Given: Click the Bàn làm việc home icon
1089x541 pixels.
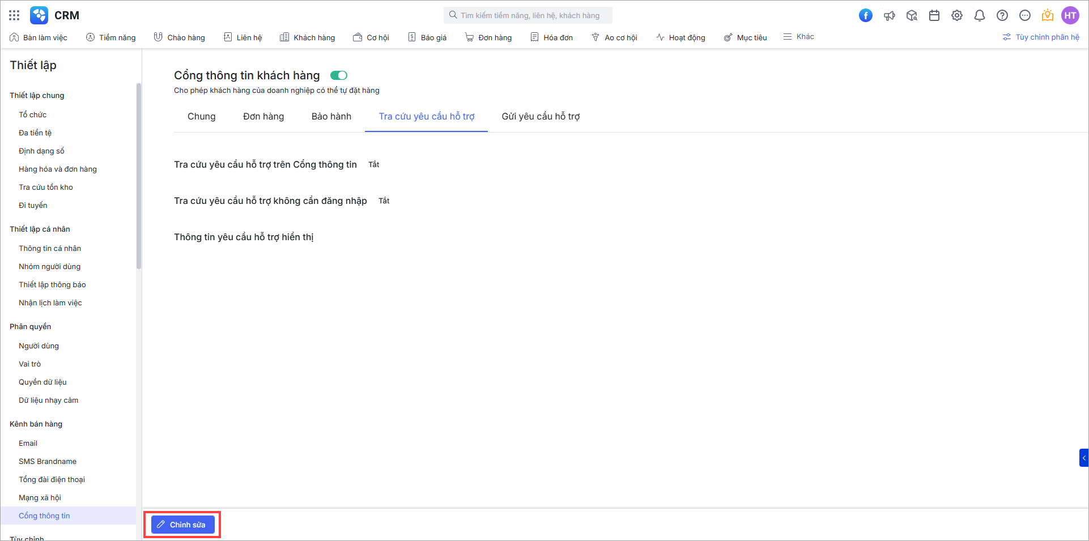Looking at the screenshot, I should pyautogui.click(x=14, y=37).
